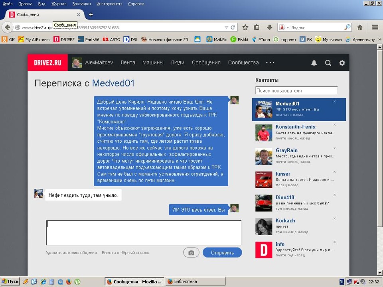This screenshot has width=383, height=287.
Task: Open the Korkach conversation
Action: (x=299, y=226)
